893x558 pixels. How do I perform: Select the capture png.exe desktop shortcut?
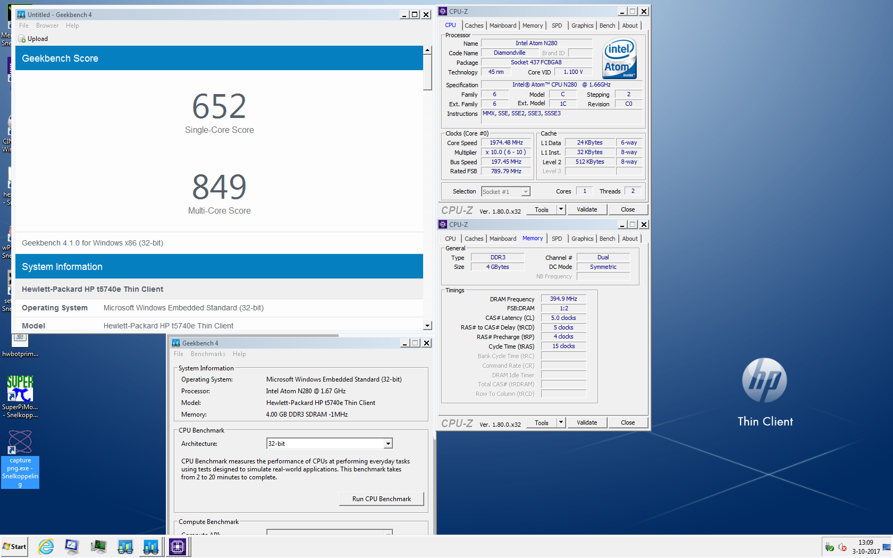(x=20, y=459)
